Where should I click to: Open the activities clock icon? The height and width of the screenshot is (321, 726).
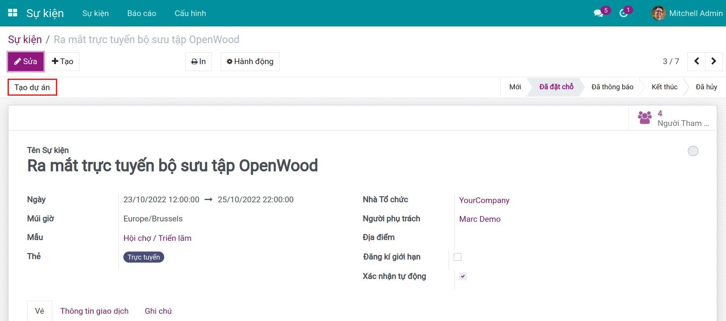[623, 13]
